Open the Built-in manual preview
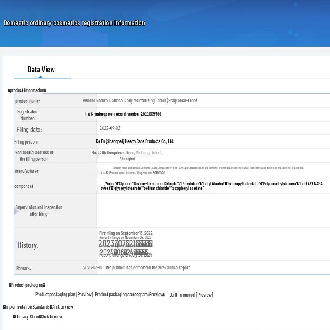330x330 pixels. [x=191, y=295]
